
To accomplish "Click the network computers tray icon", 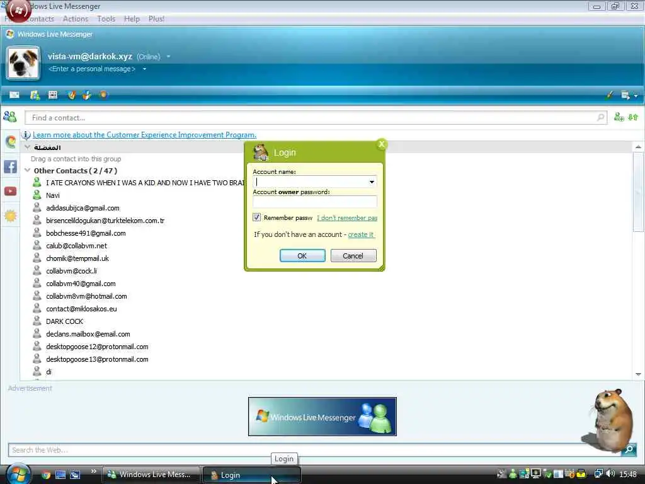I will tap(598, 474).
